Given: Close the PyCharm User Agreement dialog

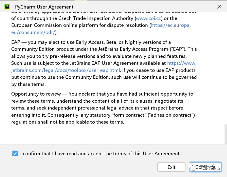Looking at the screenshot, I should (x=219, y=7).
